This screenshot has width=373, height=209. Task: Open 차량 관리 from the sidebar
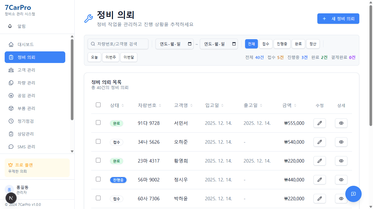(11, 83)
